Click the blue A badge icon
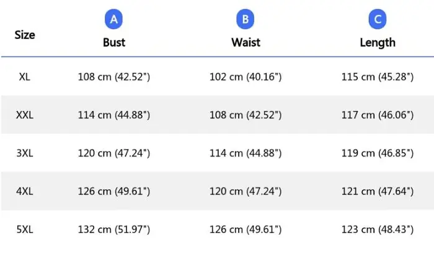The height and width of the screenshot is (255, 434). point(113,19)
